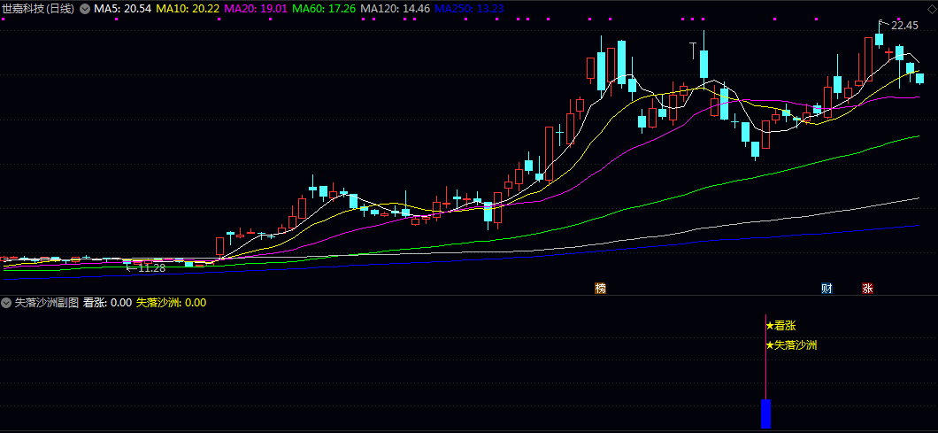Image resolution: width=938 pixels, height=433 pixels.
Task: Expand the 失落沙洲副图 indicator dropdown arrow
Action: [x=6, y=303]
